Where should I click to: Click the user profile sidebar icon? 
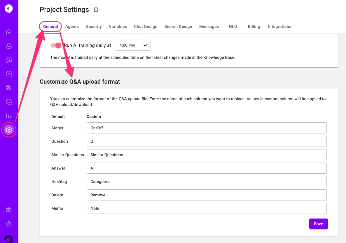(x=8, y=46)
